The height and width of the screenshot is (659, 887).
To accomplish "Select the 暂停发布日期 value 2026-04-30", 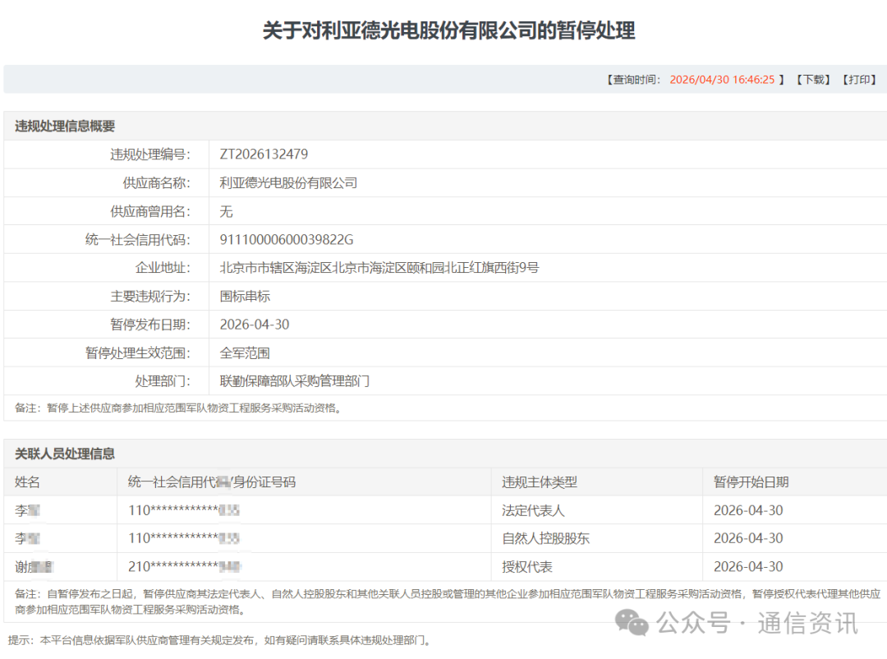I will click(255, 325).
